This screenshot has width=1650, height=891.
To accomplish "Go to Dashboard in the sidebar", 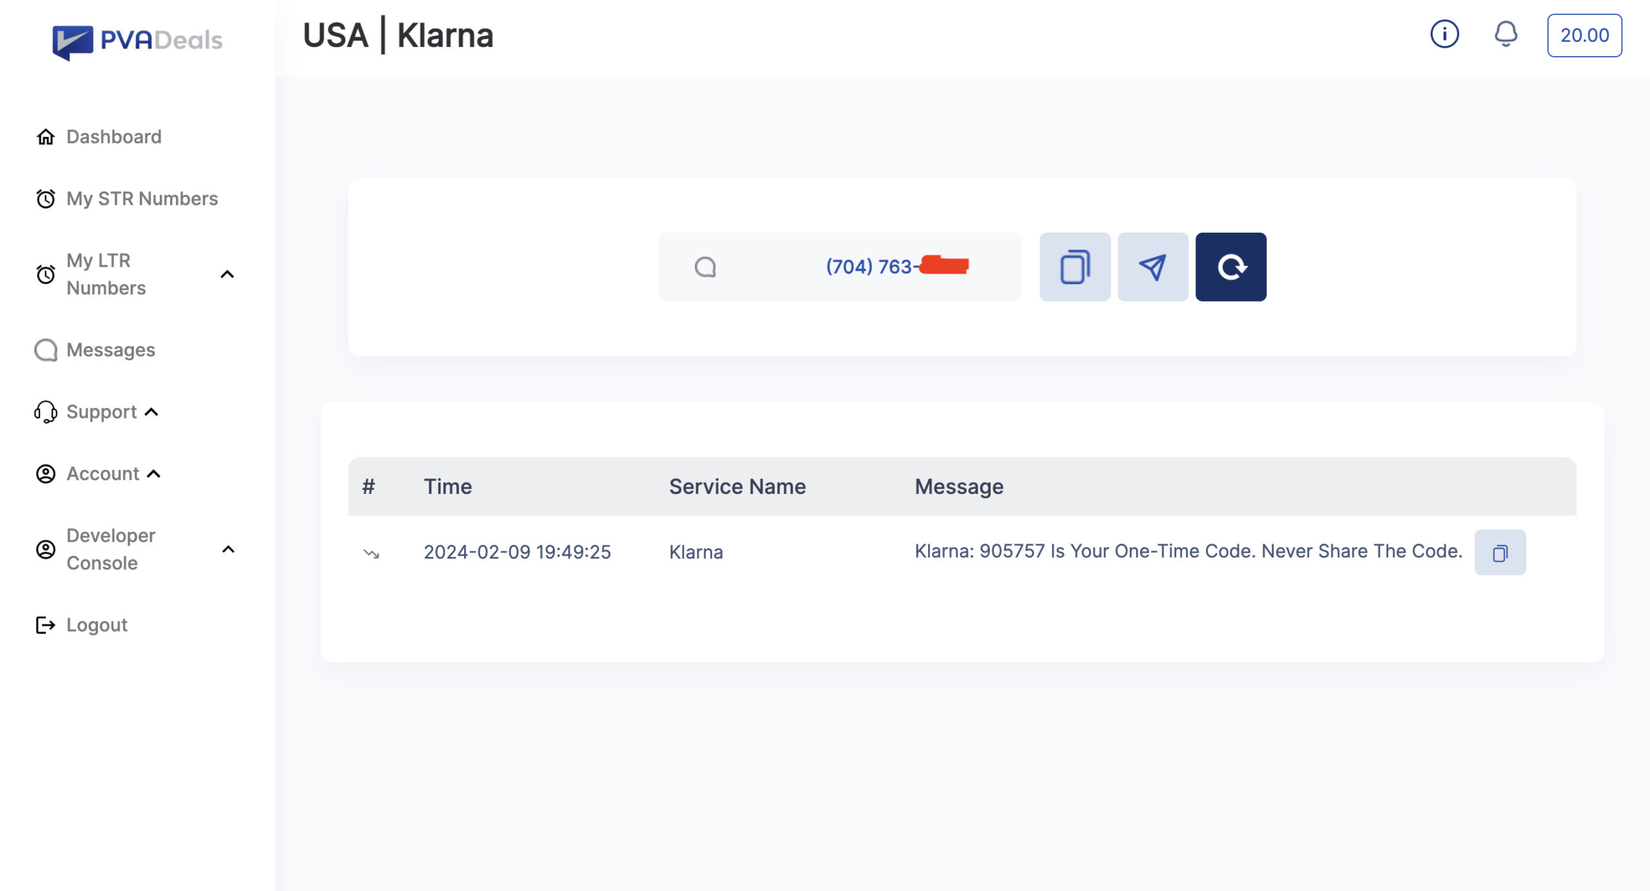I will click(x=114, y=137).
